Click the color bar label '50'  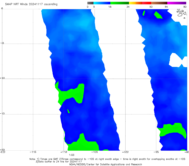coord(151,7)
